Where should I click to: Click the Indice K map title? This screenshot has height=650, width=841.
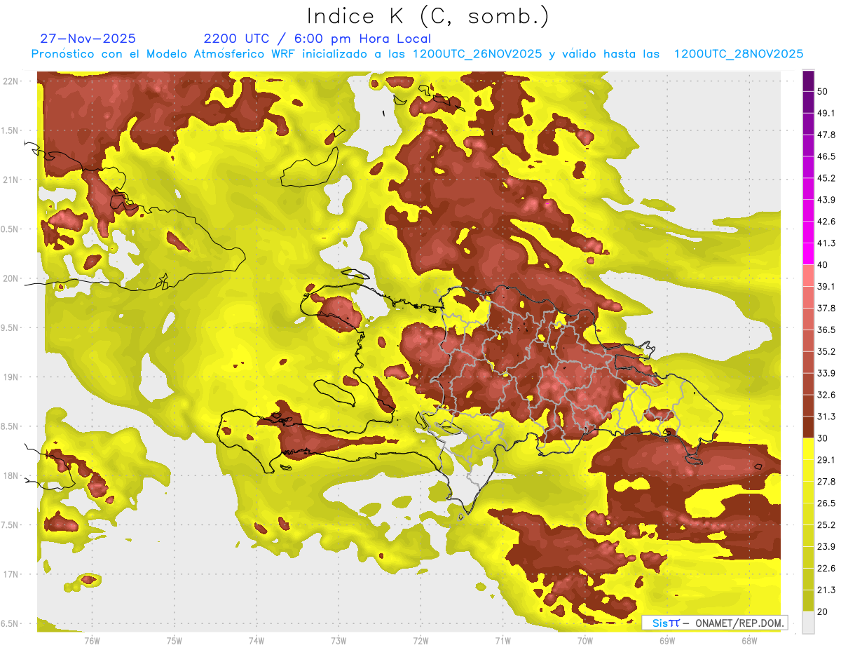(x=428, y=15)
